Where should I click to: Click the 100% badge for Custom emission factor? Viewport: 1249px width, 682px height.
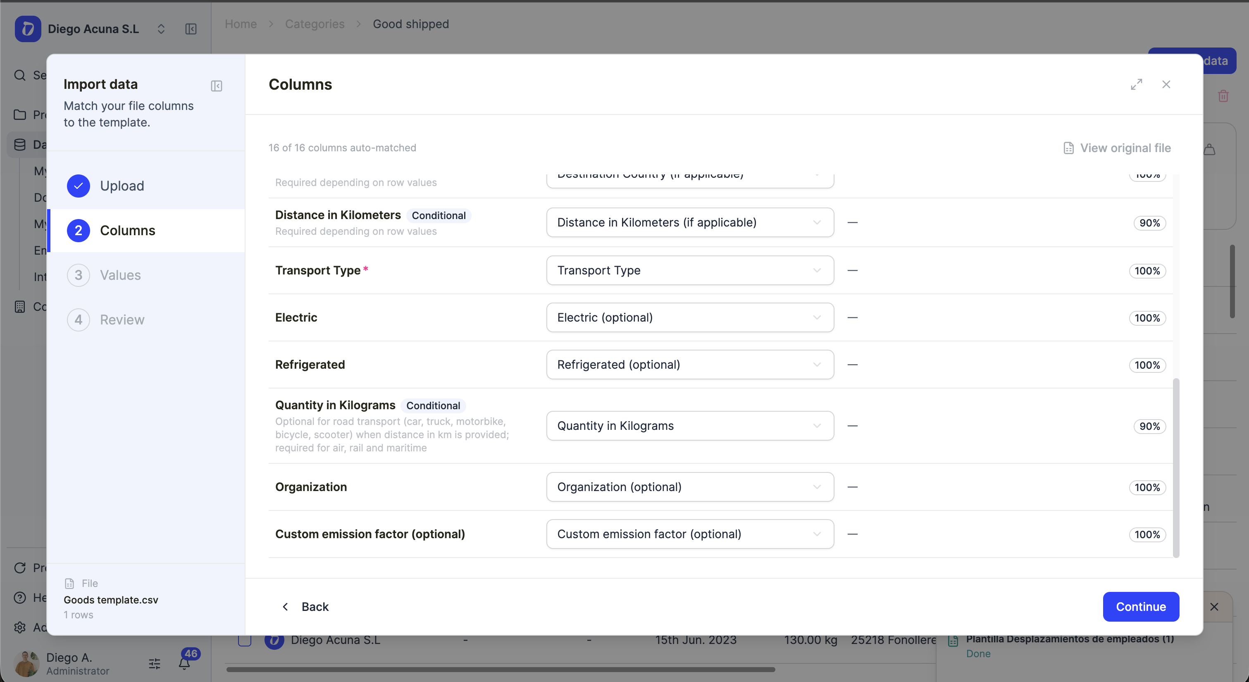[1147, 534]
